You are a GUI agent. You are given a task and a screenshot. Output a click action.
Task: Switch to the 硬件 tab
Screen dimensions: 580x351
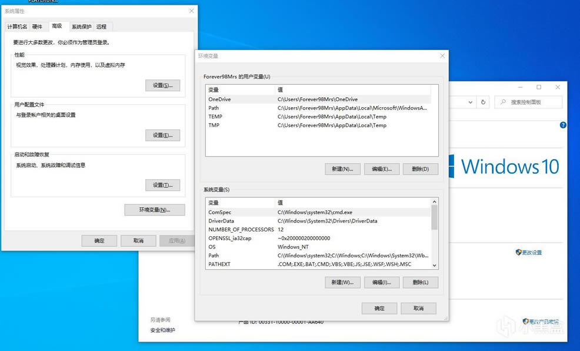[38, 27]
